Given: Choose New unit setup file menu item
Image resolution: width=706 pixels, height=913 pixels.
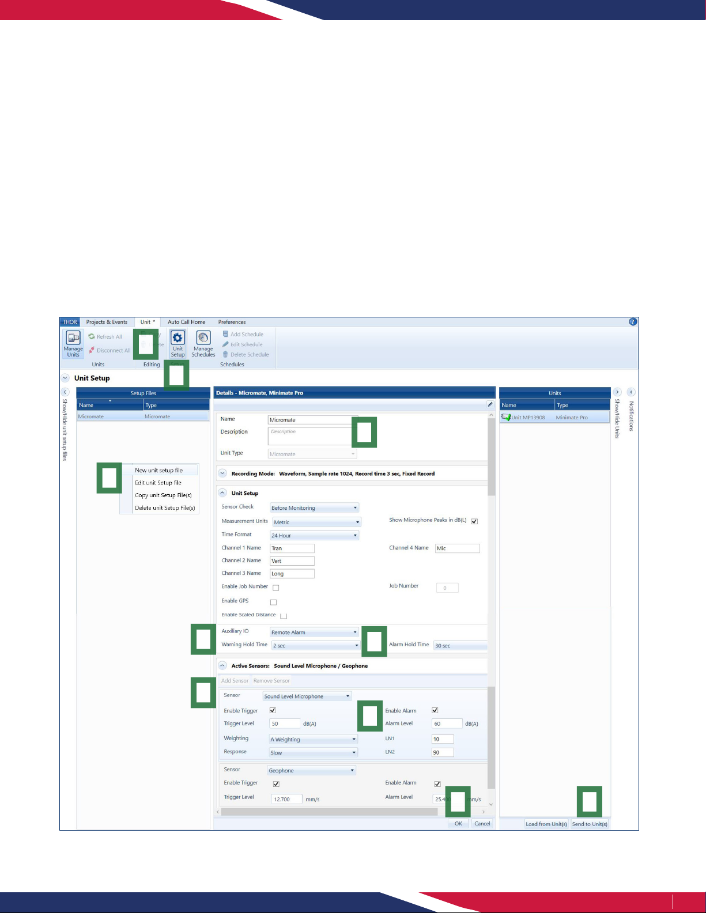Looking at the screenshot, I should [158, 470].
